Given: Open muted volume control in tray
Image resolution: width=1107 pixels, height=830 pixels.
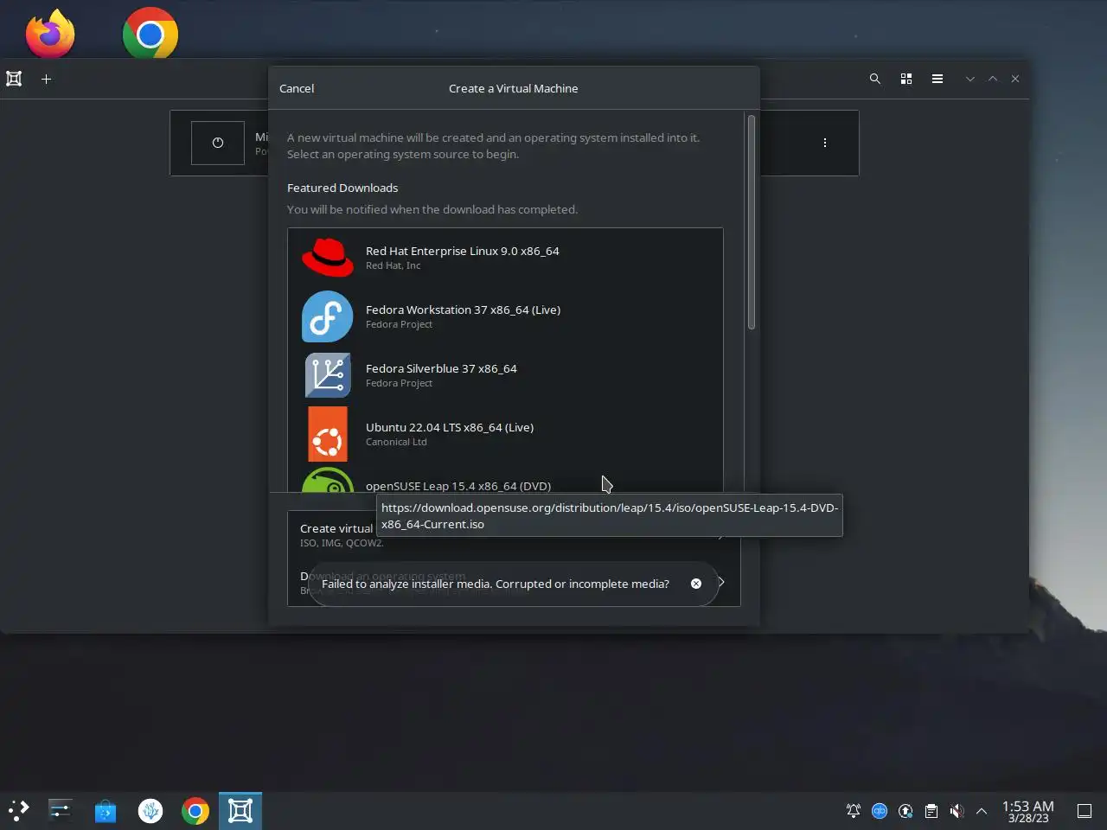Looking at the screenshot, I should click(957, 811).
